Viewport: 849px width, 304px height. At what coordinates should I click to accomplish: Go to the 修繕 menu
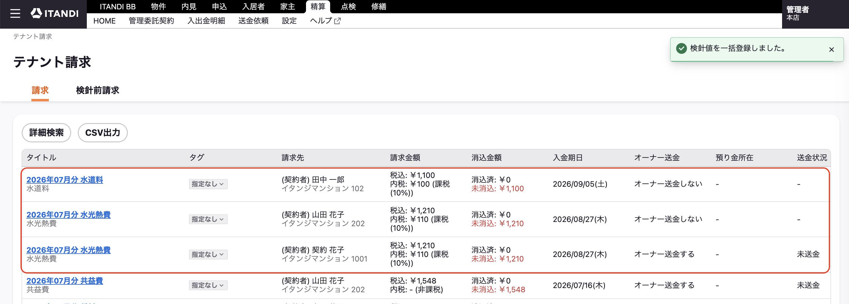(378, 7)
